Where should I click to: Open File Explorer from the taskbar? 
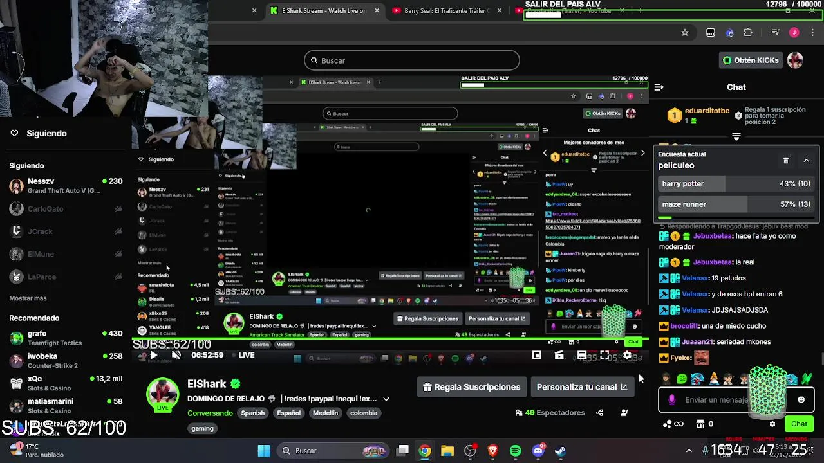[x=447, y=451]
